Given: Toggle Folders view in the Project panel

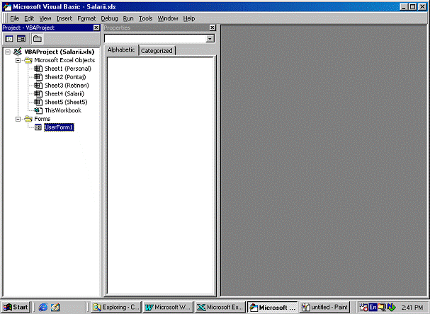Looking at the screenshot, I should click(37, 38).
